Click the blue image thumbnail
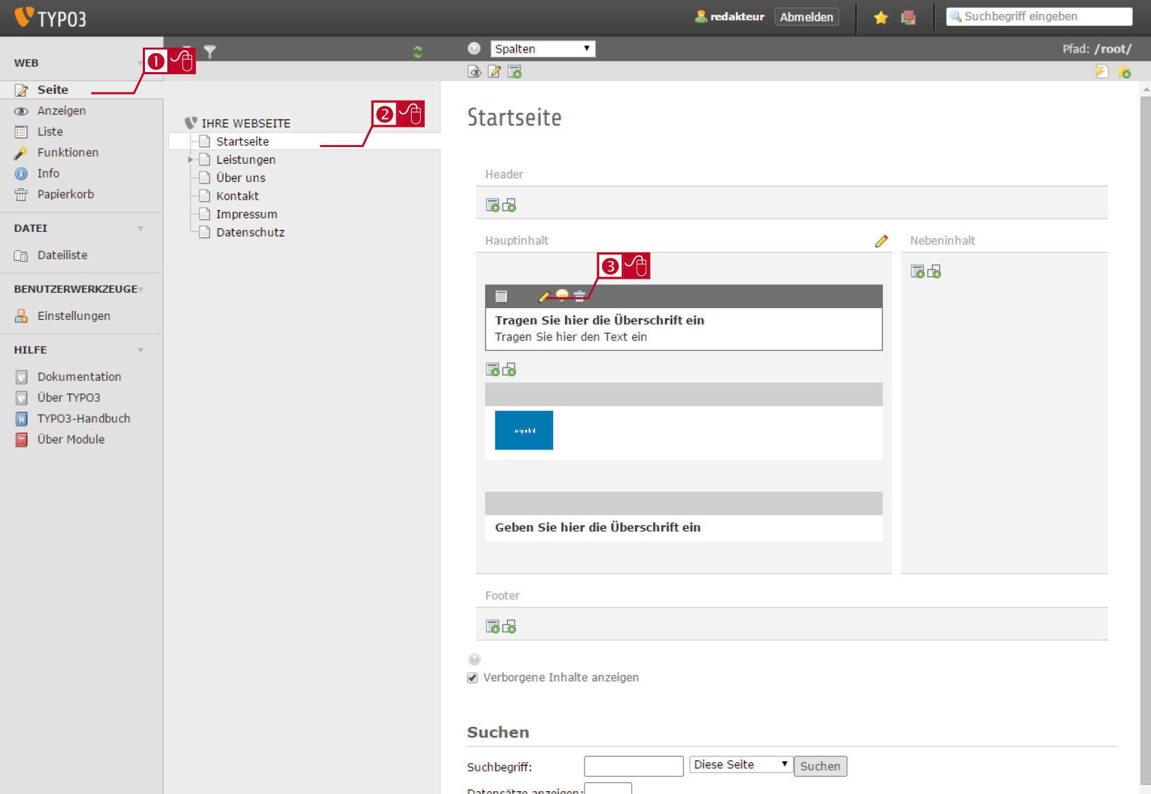The width and height of the screenshot is (1151, 794). [x=524, y=430]
